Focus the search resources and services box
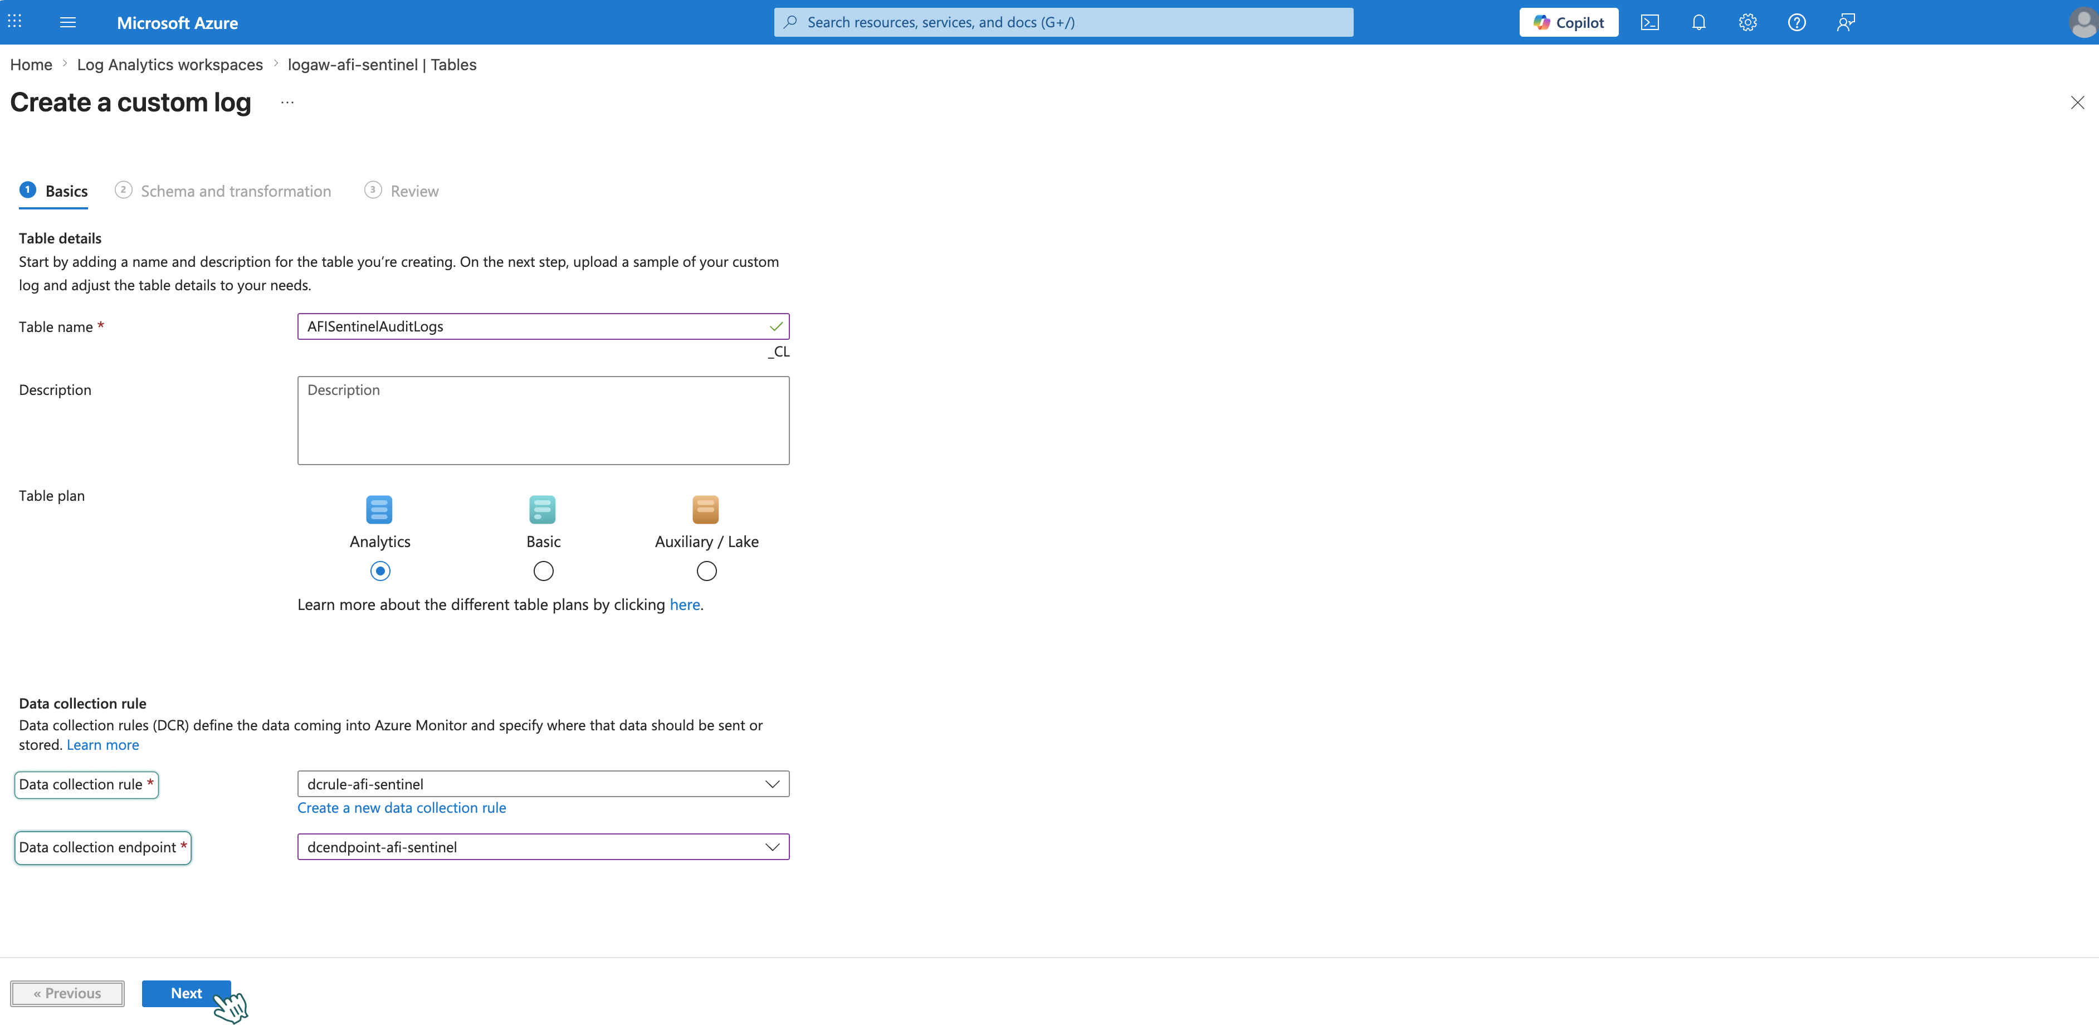Screen dimensions: 2099x1025 1062,22
